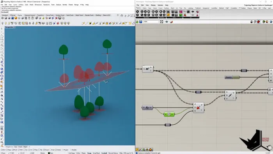The image size is (273, 154).
Task: Click the pan hand icon in Rhino toolbar
Action: pyautogui.click(x=122, y=16)
